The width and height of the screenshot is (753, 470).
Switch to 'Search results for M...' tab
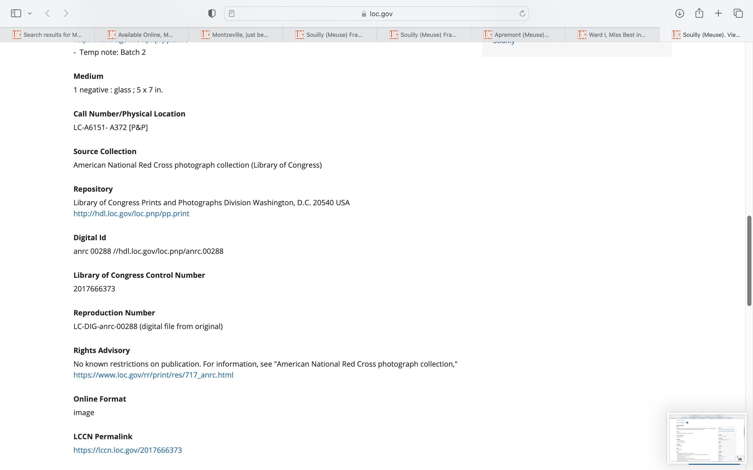coord(47,34)
